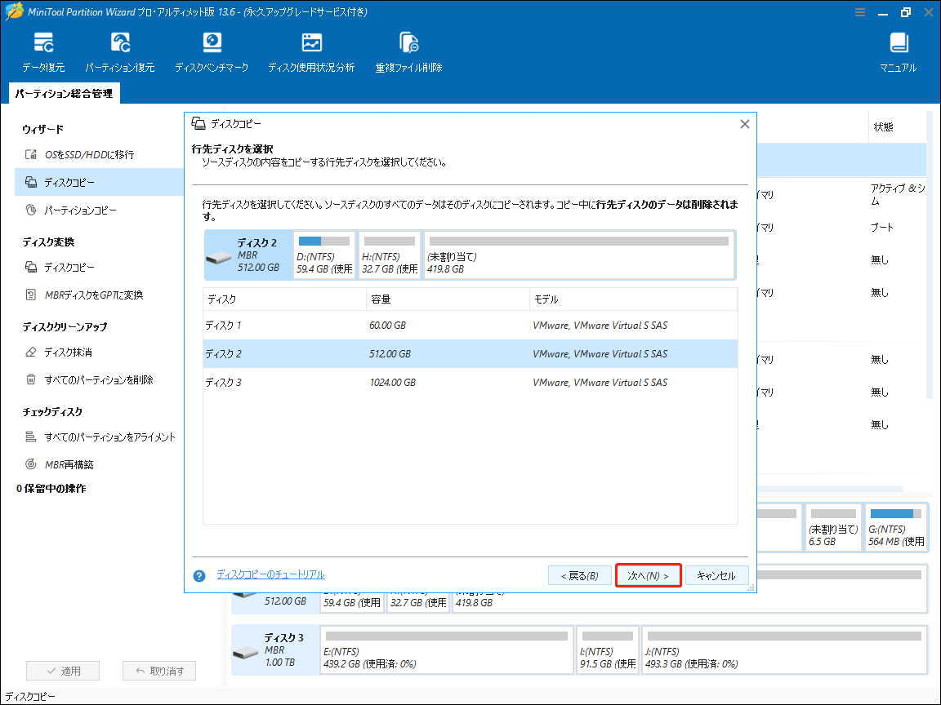Switch to パーティション総合管理 tab
Viewport: 941px width, 705px height.
pyautogui.click(x=65, y=94)
